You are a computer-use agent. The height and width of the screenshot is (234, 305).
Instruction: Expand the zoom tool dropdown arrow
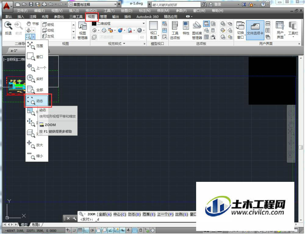tap(34, 36)
